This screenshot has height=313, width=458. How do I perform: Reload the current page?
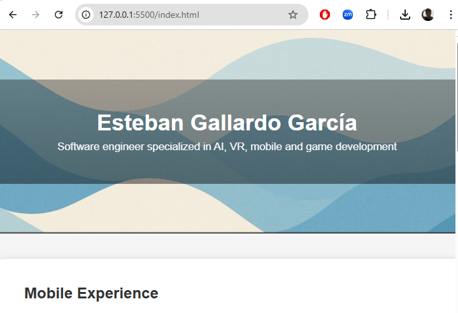click(x=59, y=15)
